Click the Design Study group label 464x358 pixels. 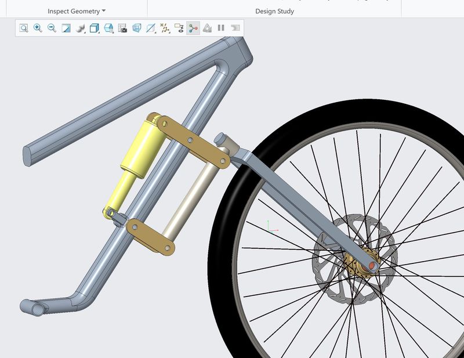tap(274, 11)
